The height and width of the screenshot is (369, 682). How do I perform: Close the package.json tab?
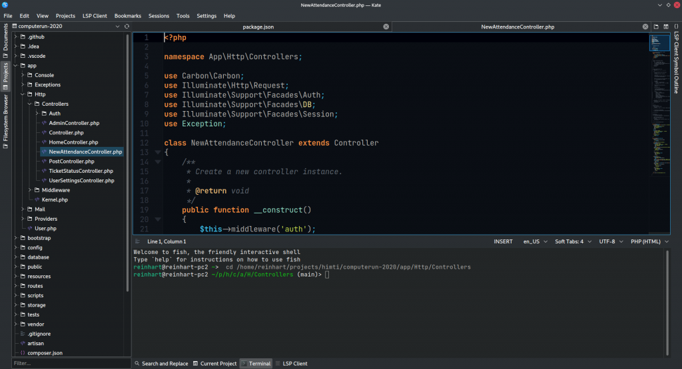coord(386,27)
